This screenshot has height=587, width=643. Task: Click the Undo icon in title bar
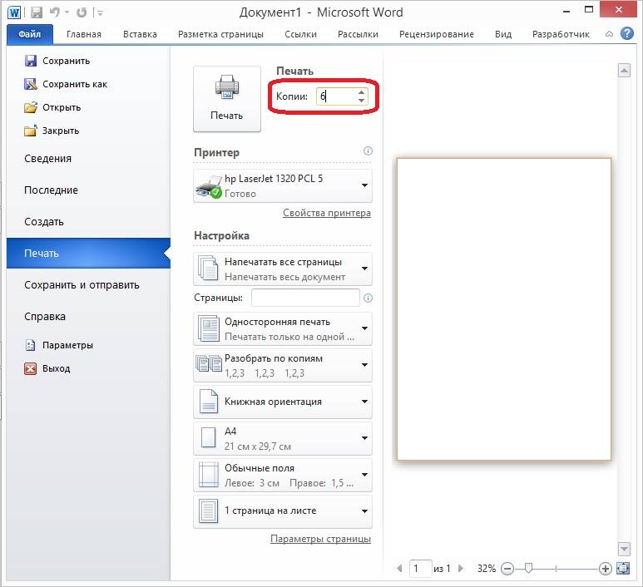(55, 12)
